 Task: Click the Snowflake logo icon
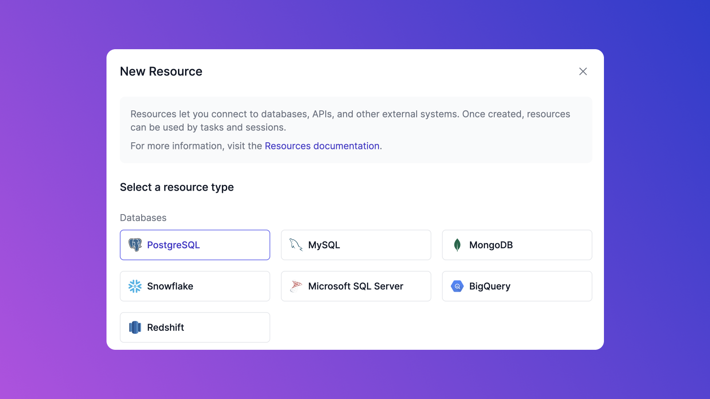(135, 286)
